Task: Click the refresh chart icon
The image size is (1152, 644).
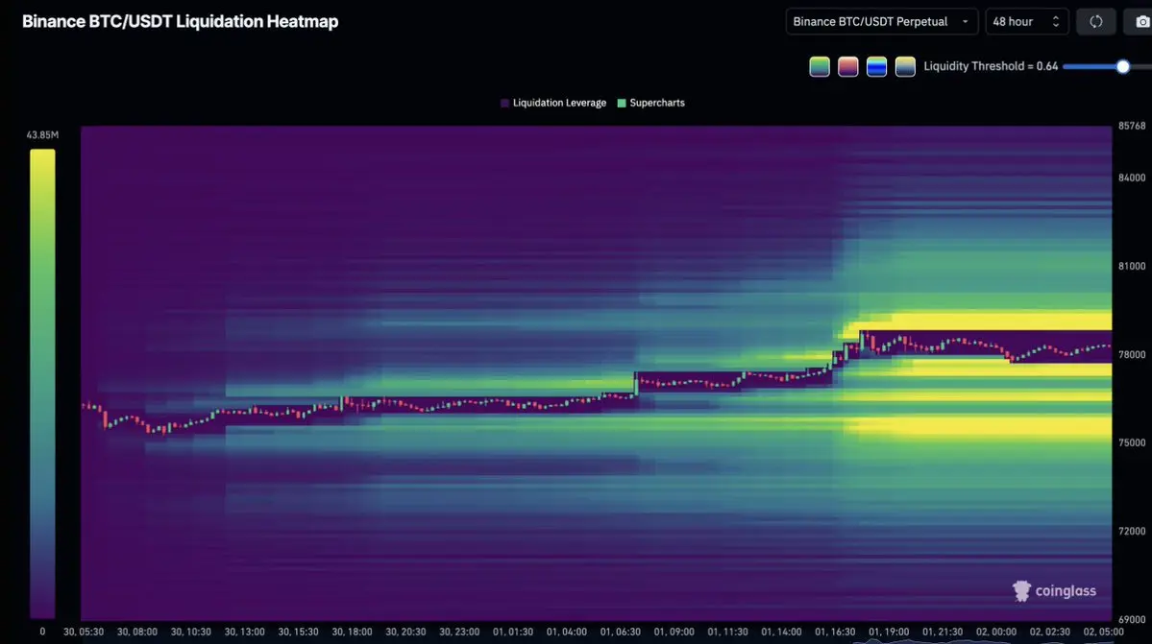Action: click(x=1095, y=21)
